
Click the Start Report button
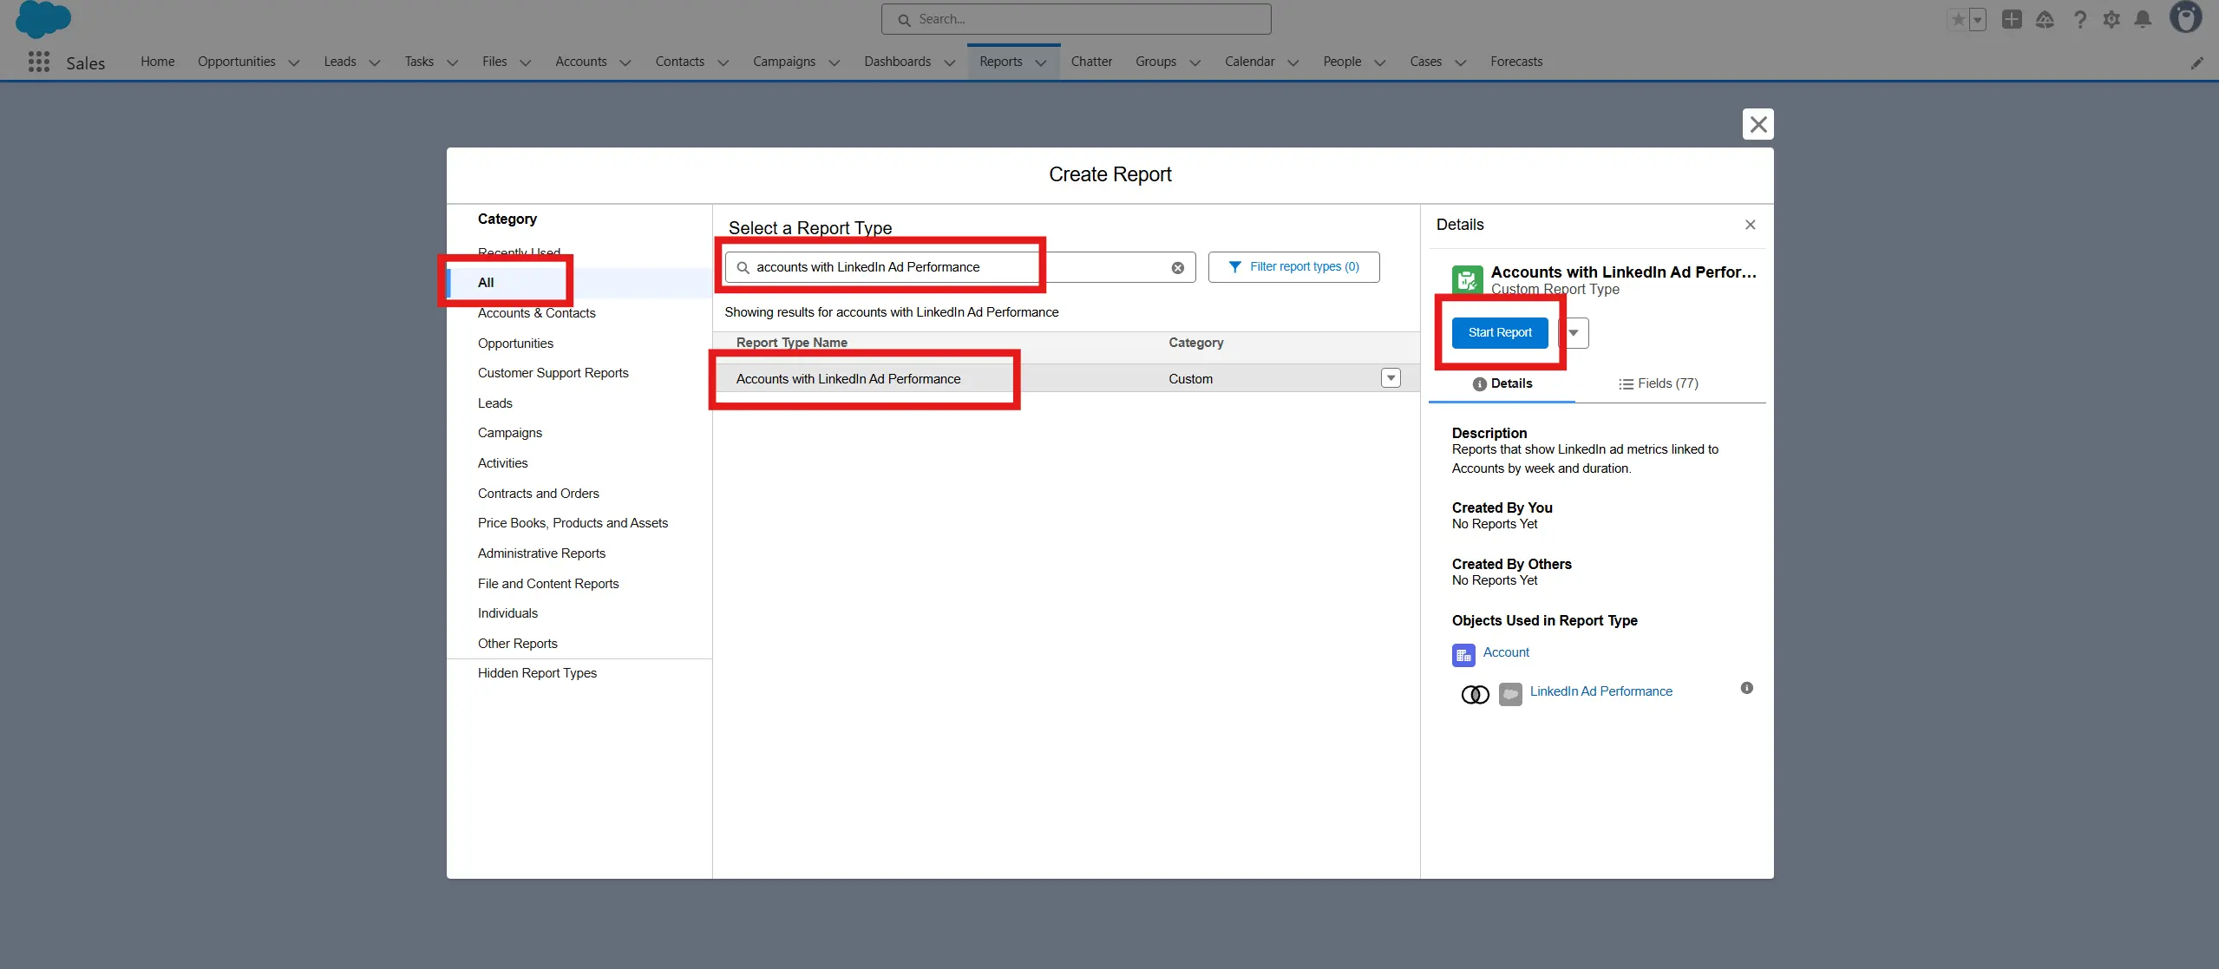point(1499,333)
